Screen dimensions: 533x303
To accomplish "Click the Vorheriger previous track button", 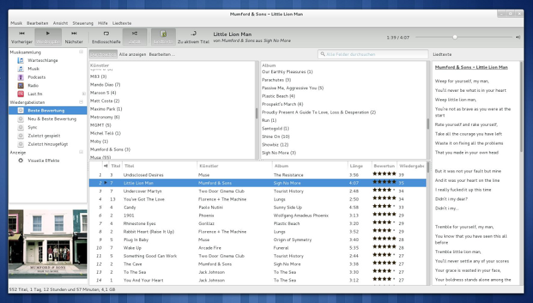I will (22, 37).
